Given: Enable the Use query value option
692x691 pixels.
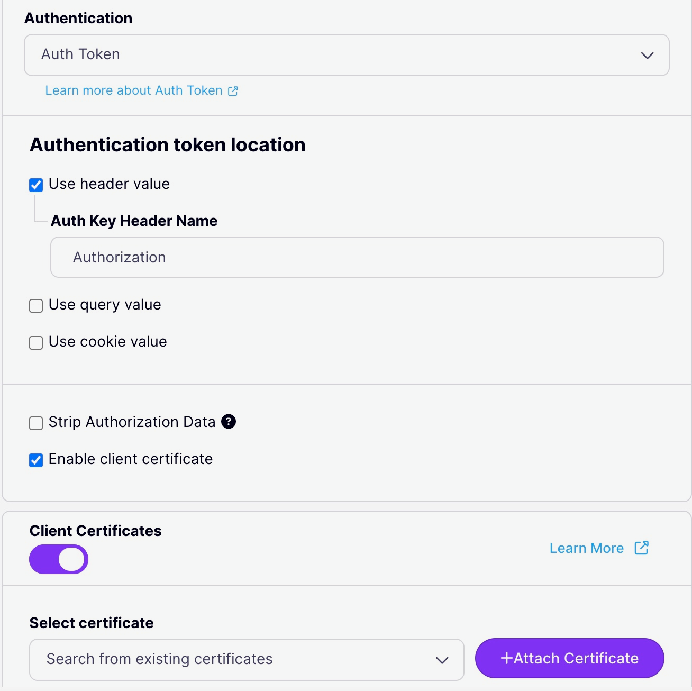Looking at the screenshot, I should (x=35, y=306).
